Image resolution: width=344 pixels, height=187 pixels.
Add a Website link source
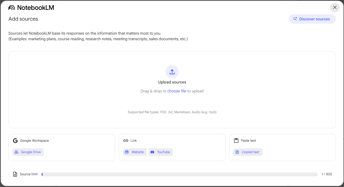coord(135,152)
